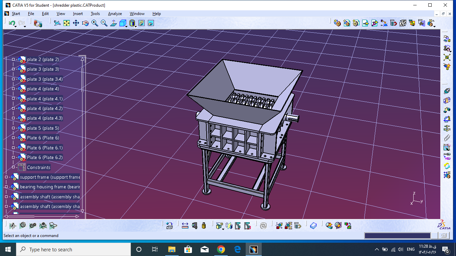Toggle Swap Visible Space icon

(x=151, y=23)
